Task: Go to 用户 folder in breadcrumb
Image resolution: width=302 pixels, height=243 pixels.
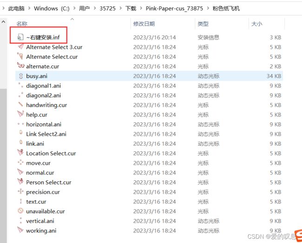Action: tap(85, 8)
